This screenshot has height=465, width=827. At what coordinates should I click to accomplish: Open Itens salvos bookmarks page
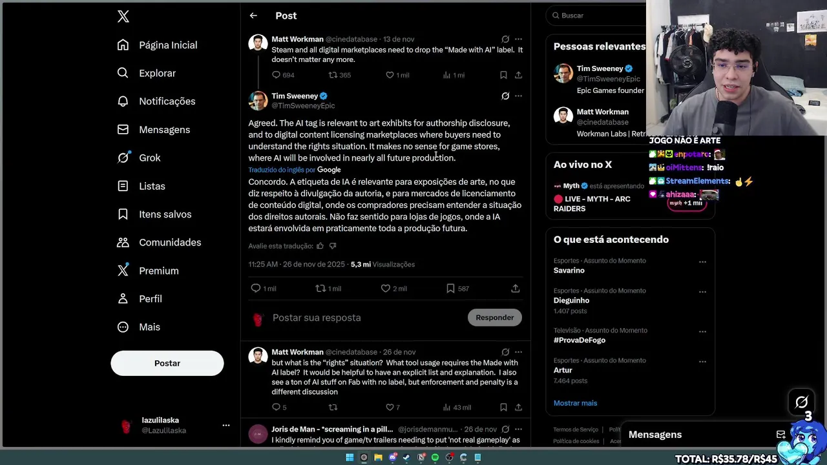tap(154, 214)
